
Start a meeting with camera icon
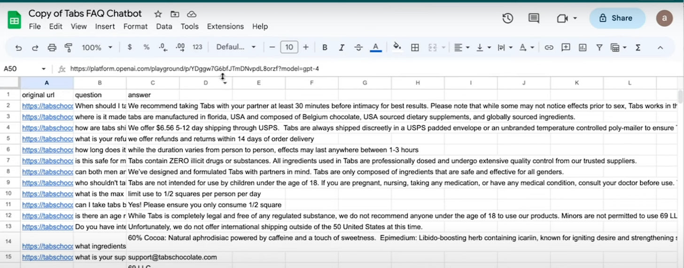click(562, 18)
